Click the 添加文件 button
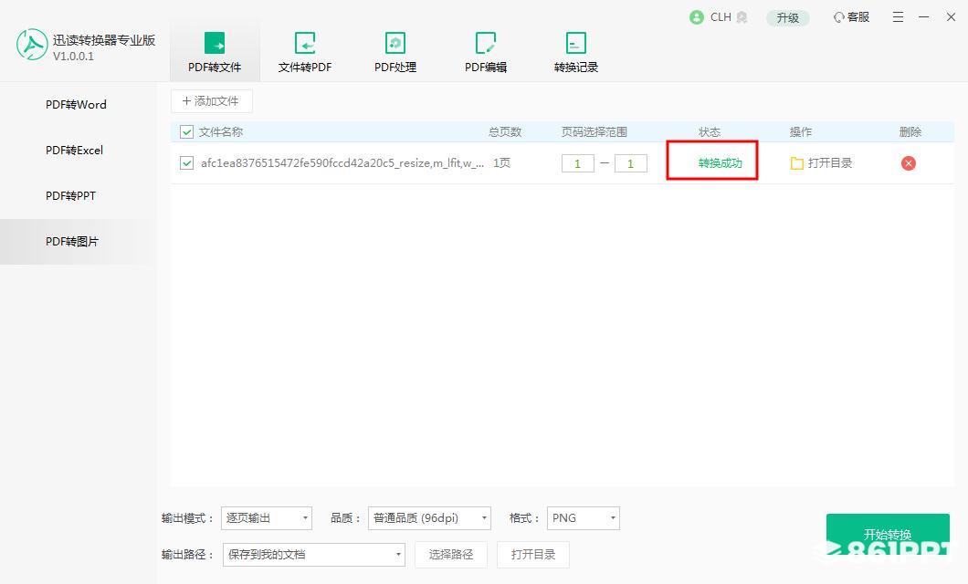Image resolution: width=968 pixels, height=584 pixels. pos(211,101)
